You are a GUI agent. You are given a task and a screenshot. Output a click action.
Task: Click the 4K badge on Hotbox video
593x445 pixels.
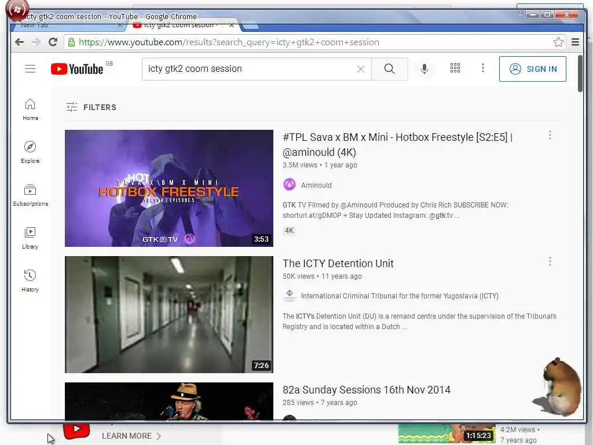click(290, 231)
